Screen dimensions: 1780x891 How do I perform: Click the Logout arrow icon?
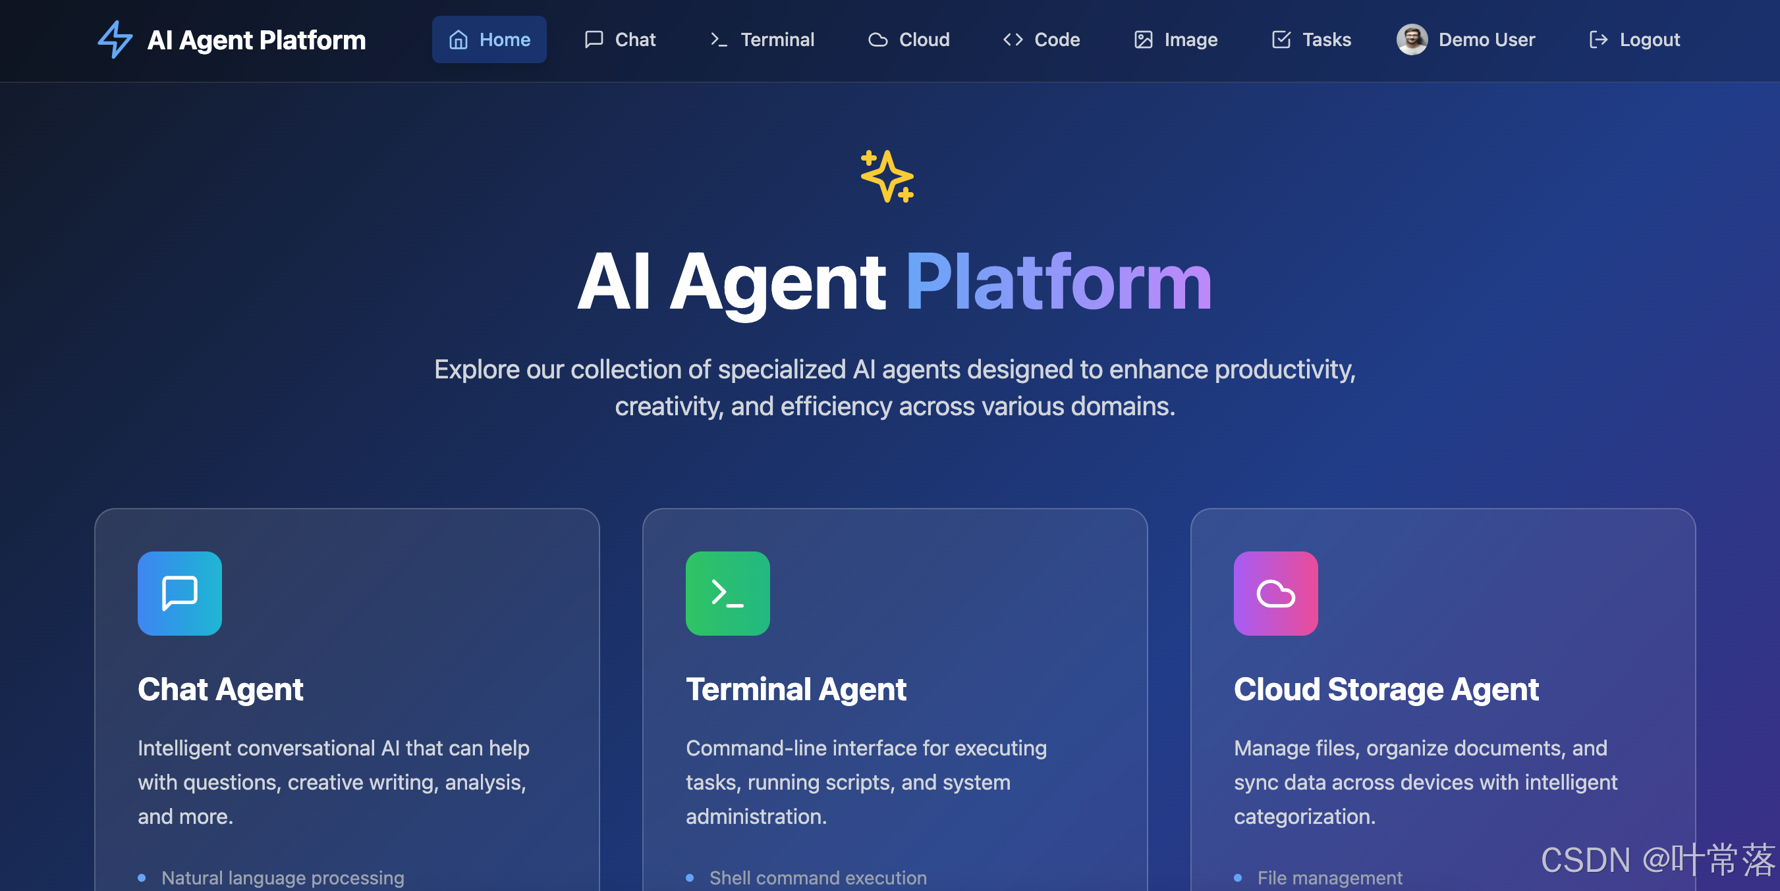[1598, 39]
